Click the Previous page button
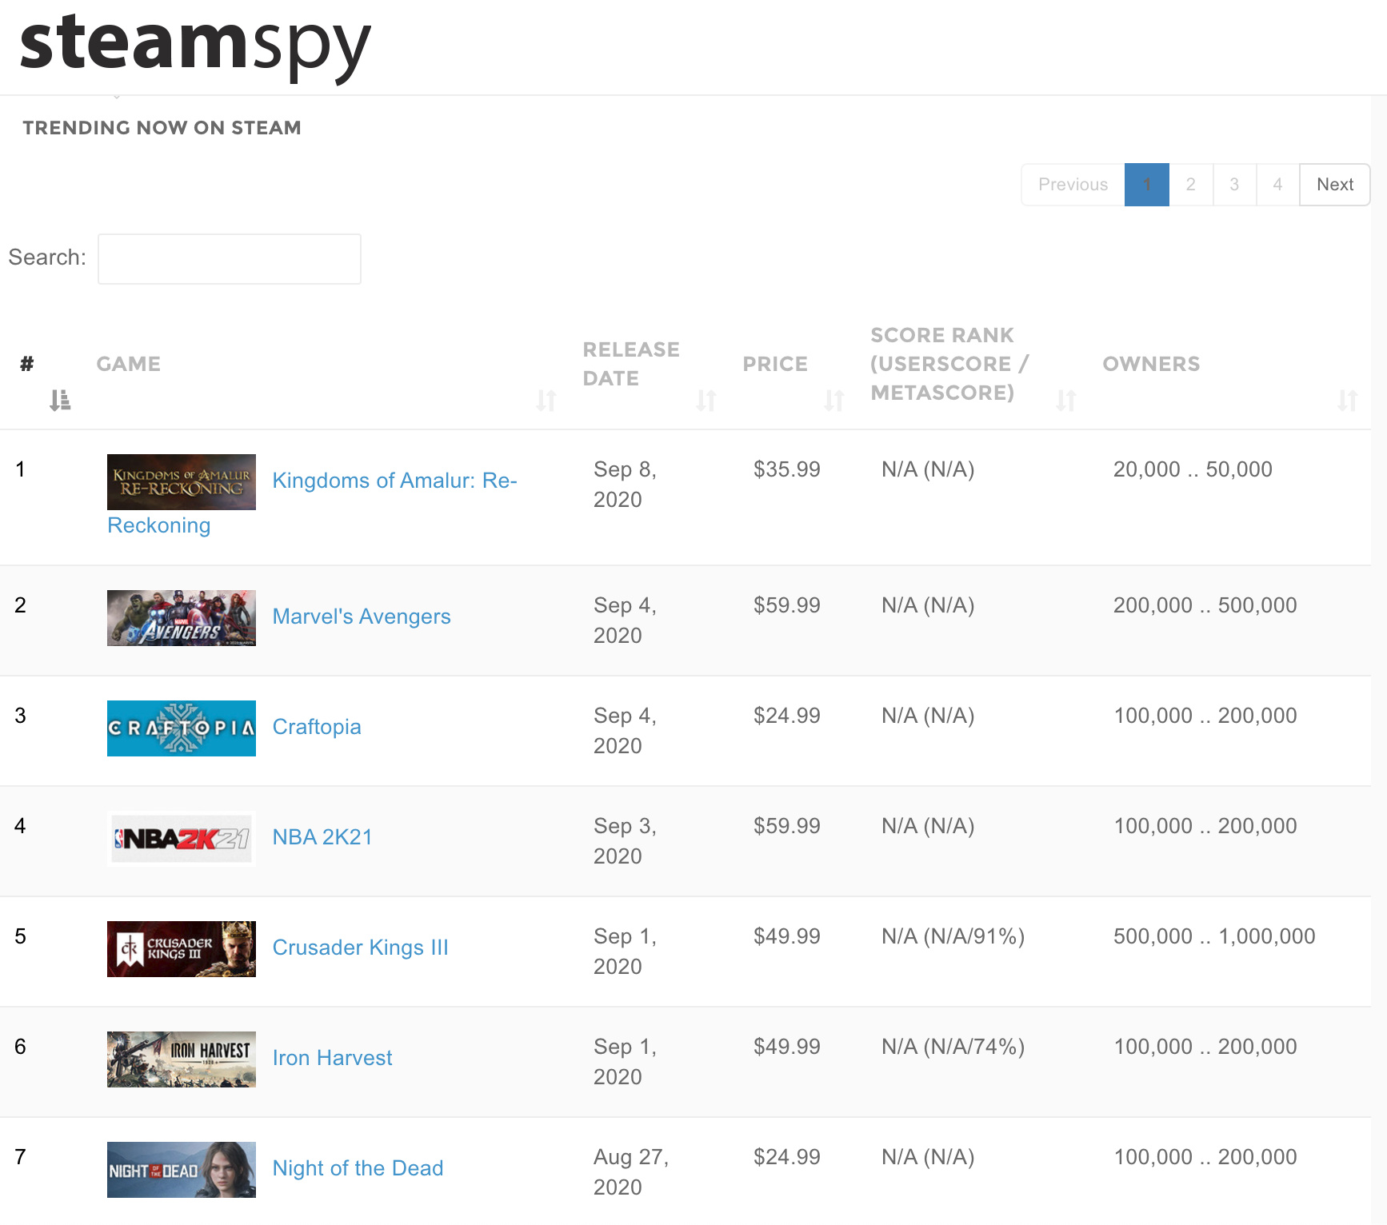Image resolution: width=1387 pixels, height=1225 pixels. coord(1073,185)
